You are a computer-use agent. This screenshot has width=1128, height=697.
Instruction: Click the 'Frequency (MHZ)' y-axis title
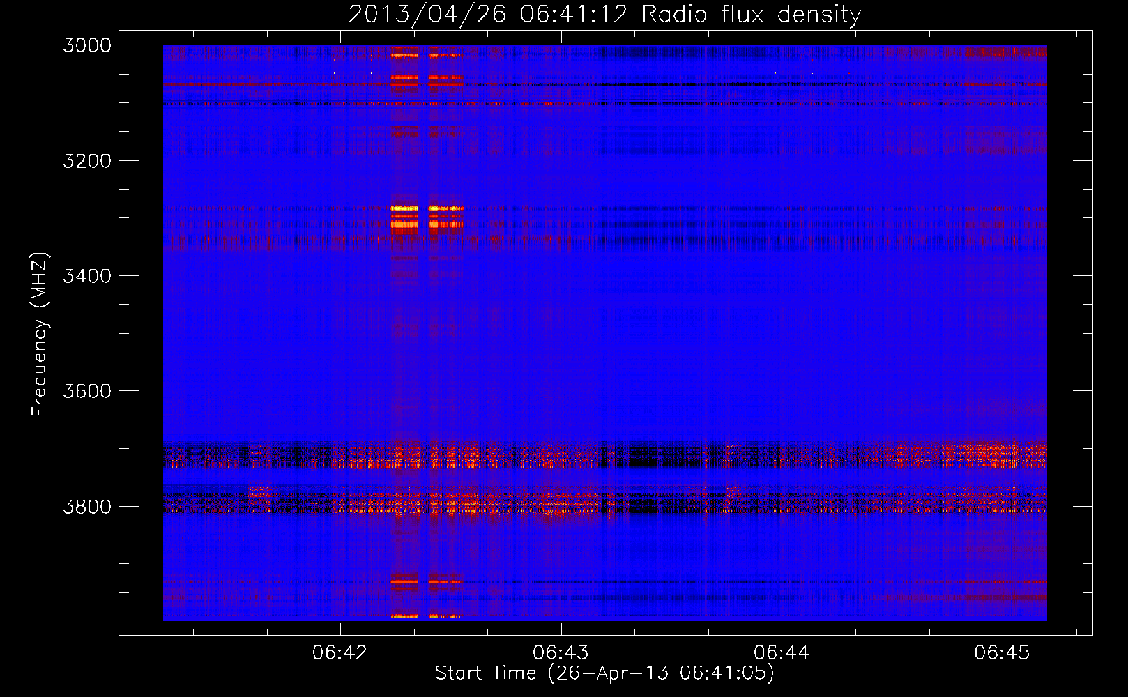(40, 335)
